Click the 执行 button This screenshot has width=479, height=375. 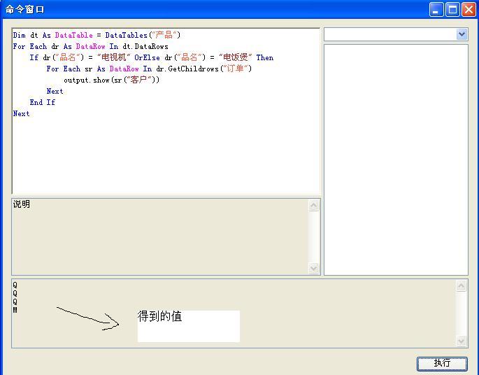tap(442, 363)
